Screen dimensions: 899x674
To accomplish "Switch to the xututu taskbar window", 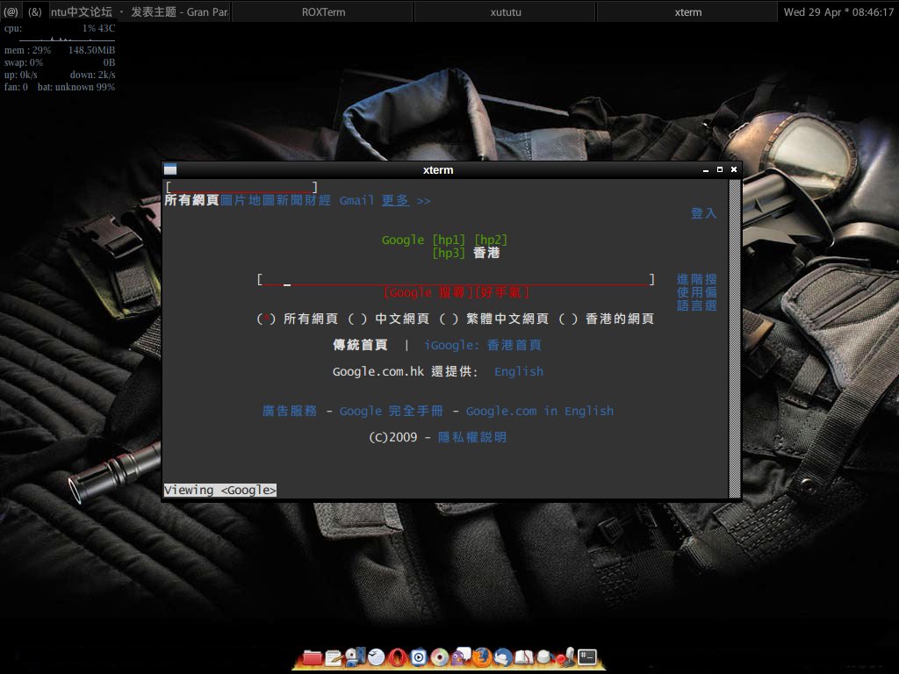I will pyautogui.click(x=505, y=11).
